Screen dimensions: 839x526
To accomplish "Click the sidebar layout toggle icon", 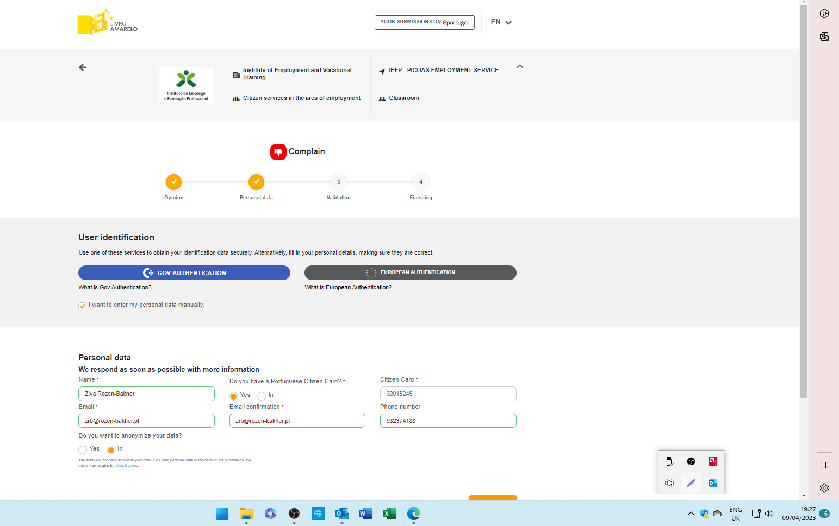I will [824, 465].
